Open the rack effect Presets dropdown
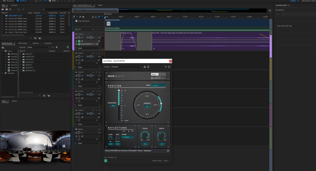 click(x=127, y=67)
